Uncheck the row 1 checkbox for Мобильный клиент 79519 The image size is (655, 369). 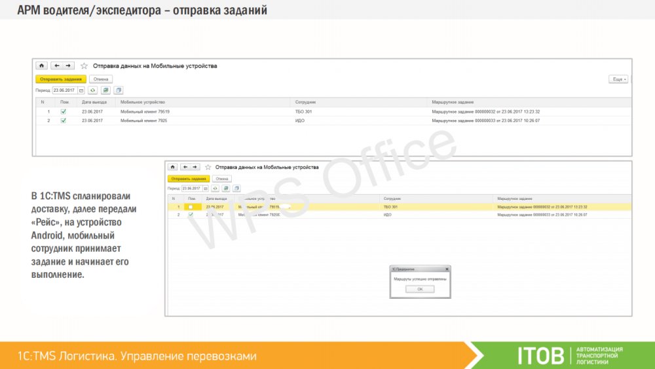point(64,112)
